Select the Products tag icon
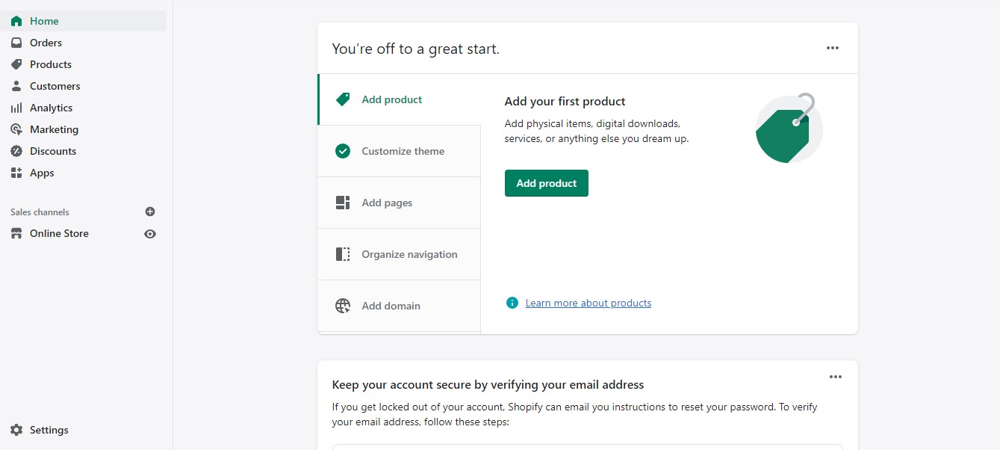Viewport: 1000px width, 450px height. (16, 64)
